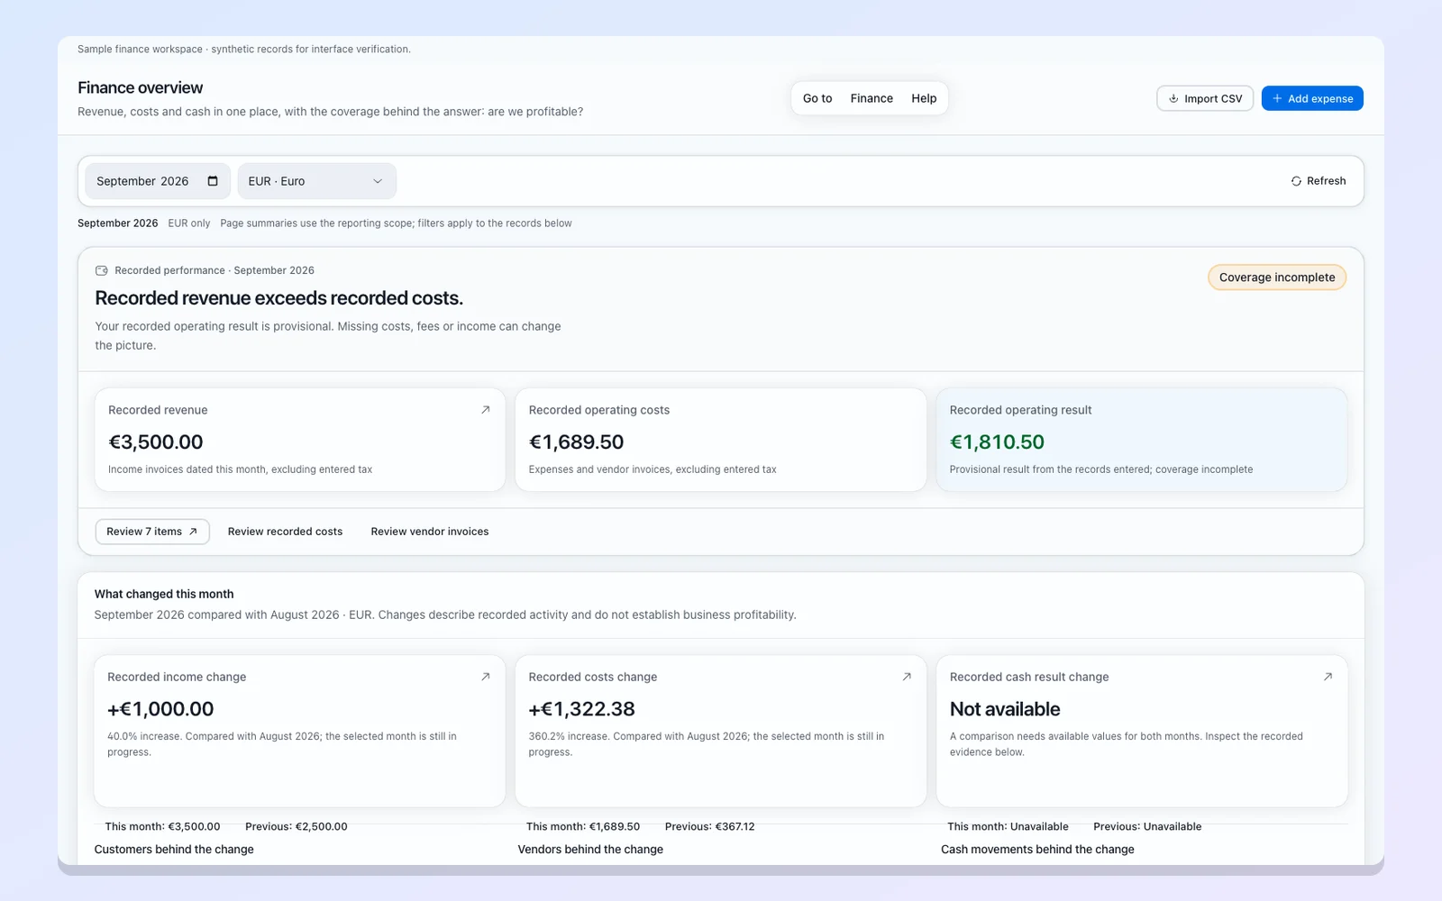1442x901 pixels.
Task: Open the September 2026 month picker
Action: pyautogui.click(x=158, y=181)
